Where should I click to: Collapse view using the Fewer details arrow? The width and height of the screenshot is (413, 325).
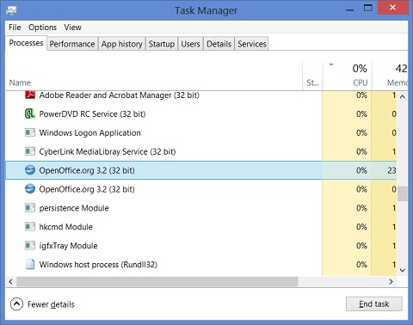[x=16, y=304]
